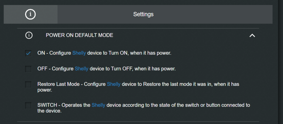Viewport: 283px width, 124px height.
Task: Click the POWER ON DEFAULT MODE heading
Action: [x=80, y=35]
